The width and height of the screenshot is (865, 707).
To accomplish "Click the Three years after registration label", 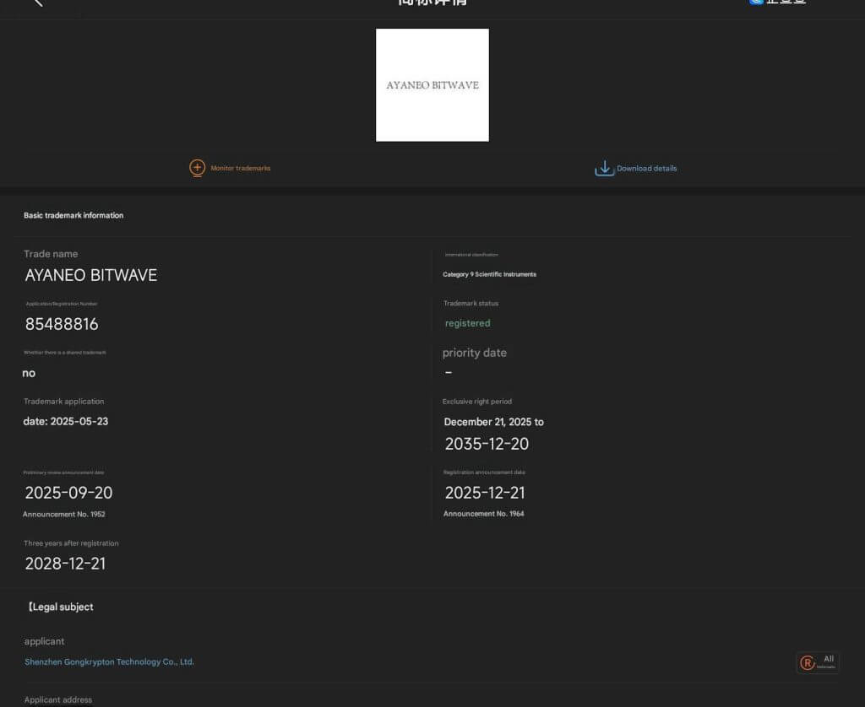I will pyautogui.click(x=71, y=543).
